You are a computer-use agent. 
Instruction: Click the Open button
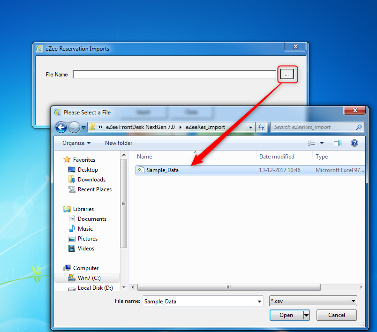(286, 315)
